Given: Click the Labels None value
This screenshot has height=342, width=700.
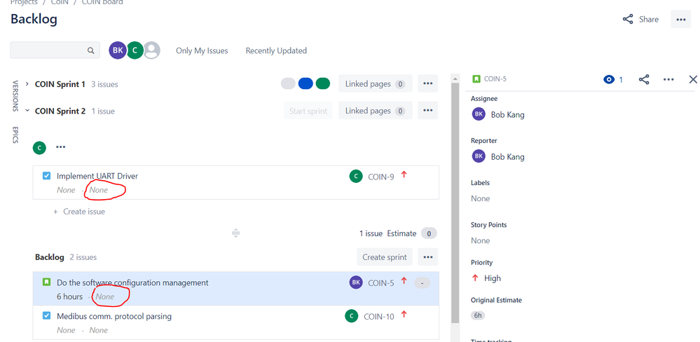Looking at the screenshot, I should 481,198.
